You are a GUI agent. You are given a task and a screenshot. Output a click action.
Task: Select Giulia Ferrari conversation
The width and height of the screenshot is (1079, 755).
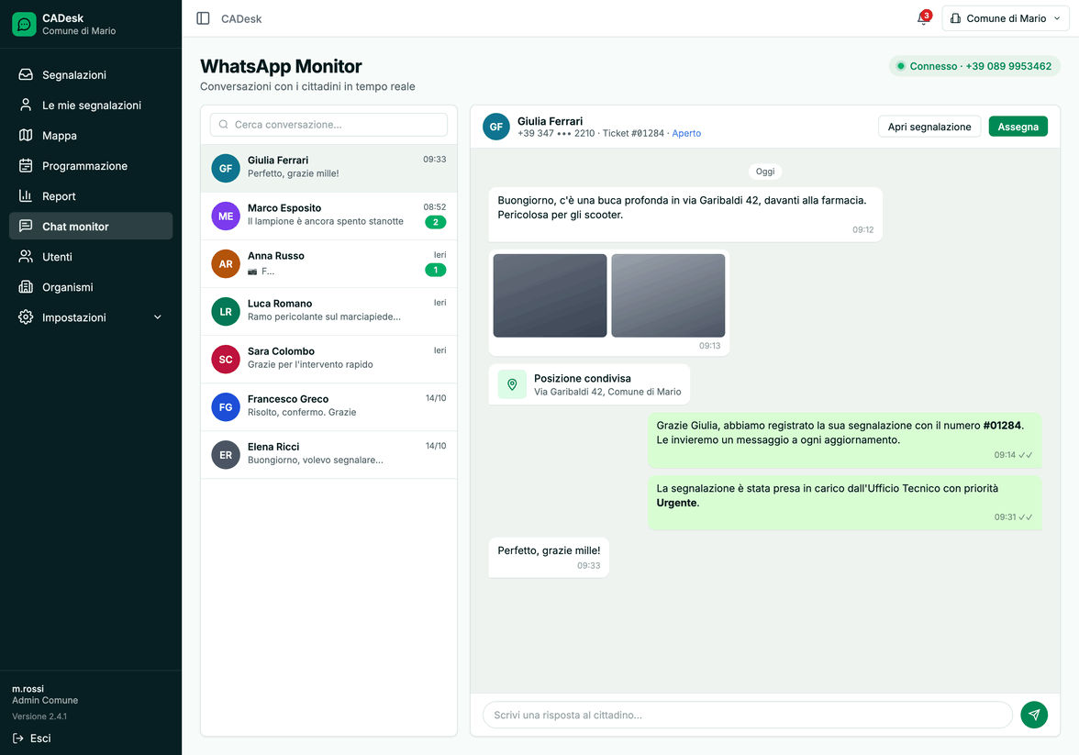pyautogui.click(x=328, y=168)
